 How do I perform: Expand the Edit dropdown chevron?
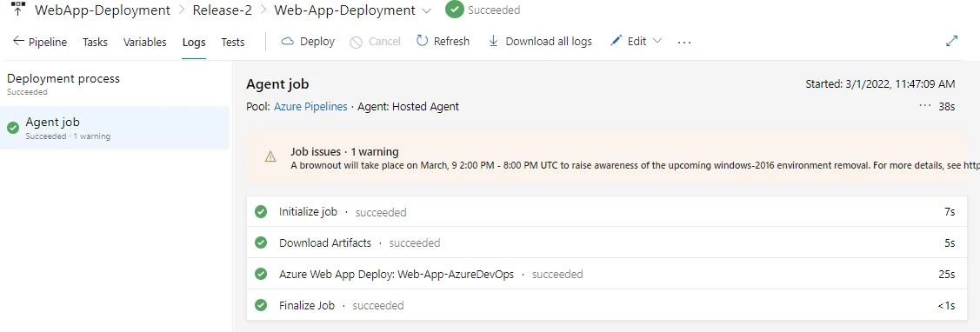(x=657, y=41)
